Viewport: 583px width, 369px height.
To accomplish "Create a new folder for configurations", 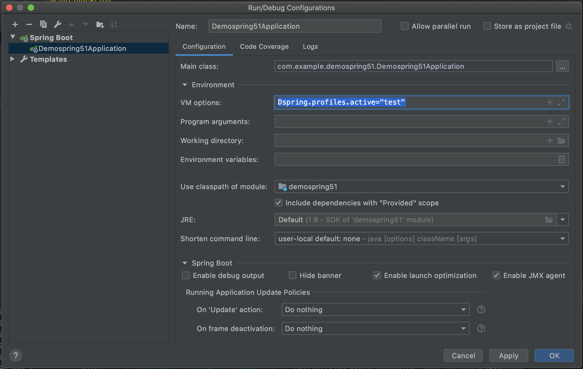I will 100,25.
